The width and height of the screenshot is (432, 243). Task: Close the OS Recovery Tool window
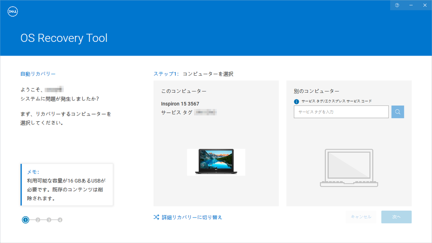click(x=425, y=5)
